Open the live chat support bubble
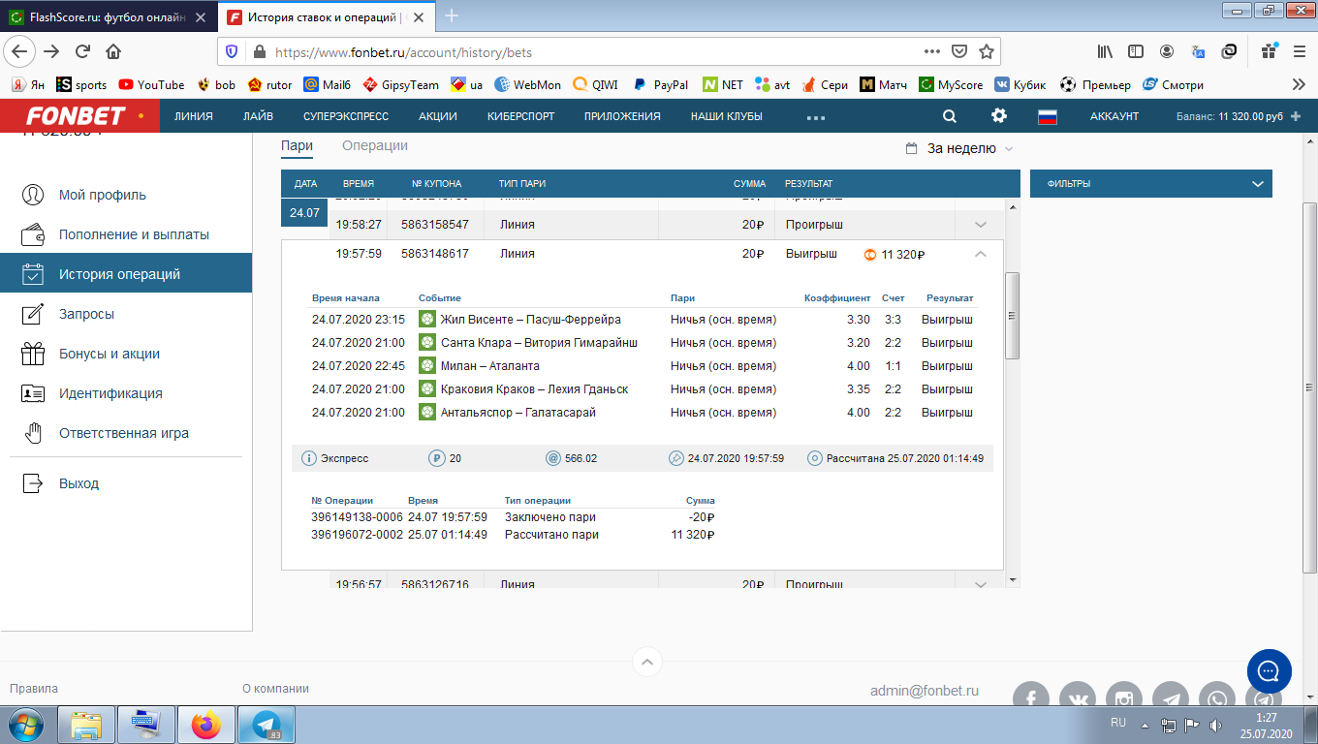The height and width of the screenshot is (744, 1318). tap(1269, 670)
